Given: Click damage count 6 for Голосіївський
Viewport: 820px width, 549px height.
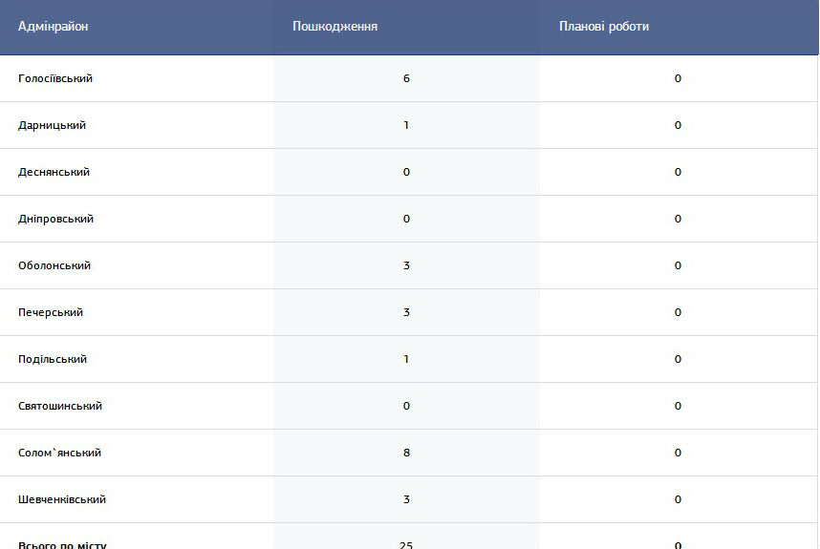Looking at the screenshot, I should [406, 78].
